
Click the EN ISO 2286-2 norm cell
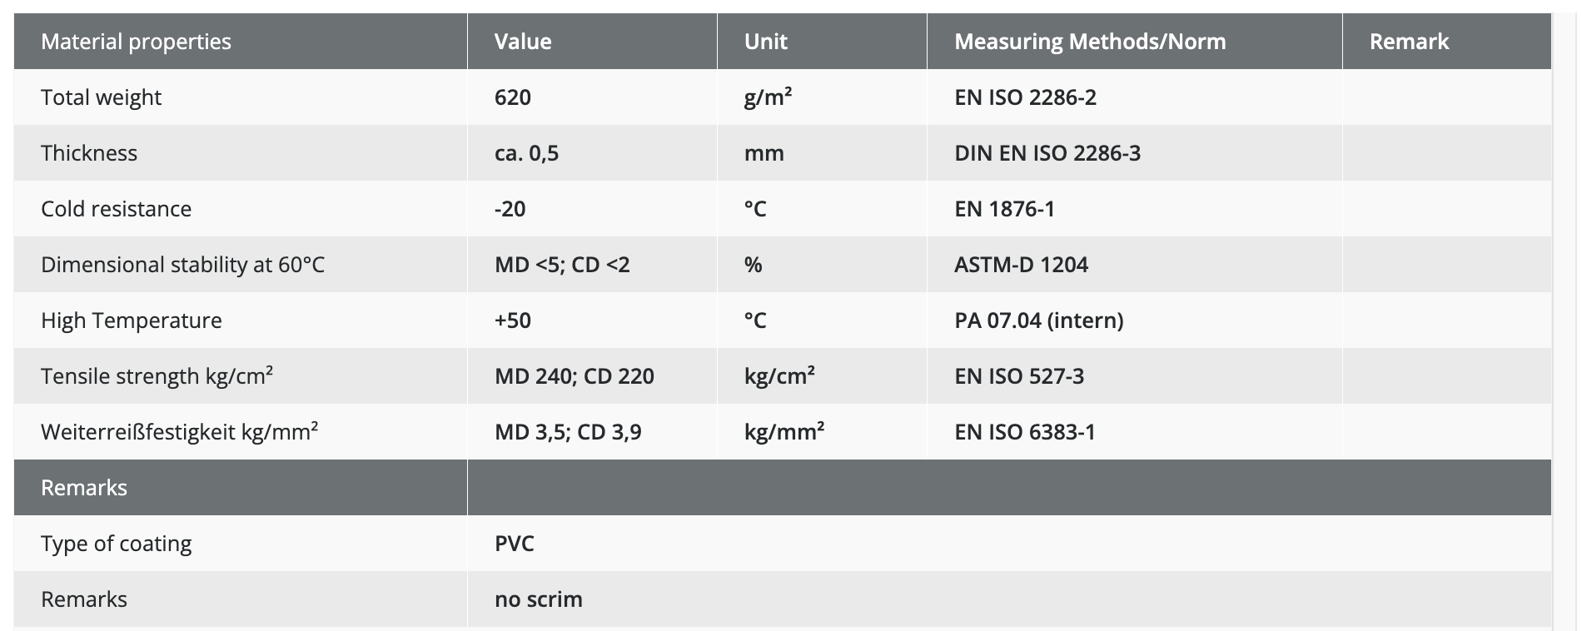coord(1025,97)
